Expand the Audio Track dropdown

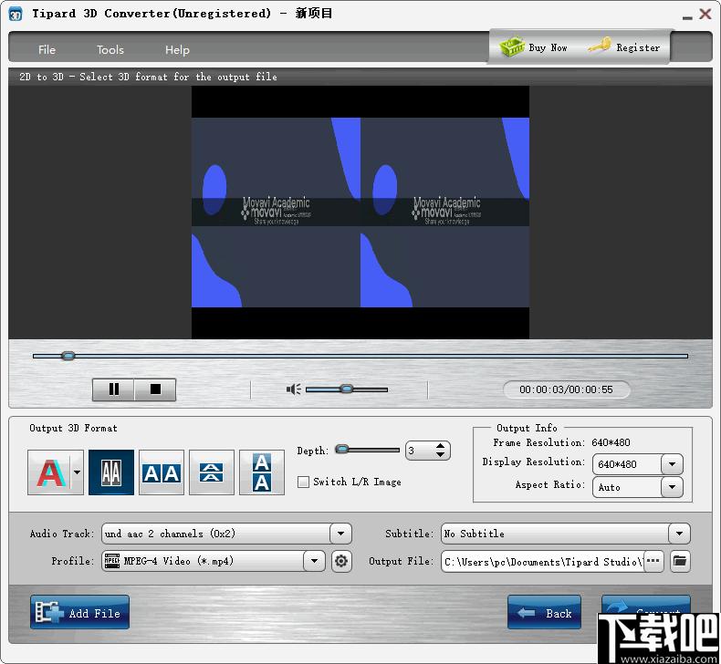[340, 534]
